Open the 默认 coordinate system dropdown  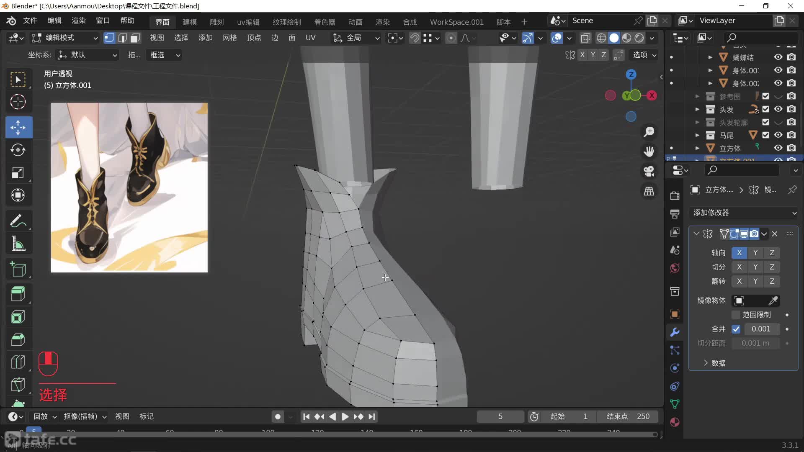[87, 55]
